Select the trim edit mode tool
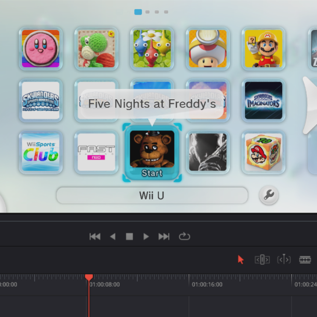317x317 pixels. point(262,260)
